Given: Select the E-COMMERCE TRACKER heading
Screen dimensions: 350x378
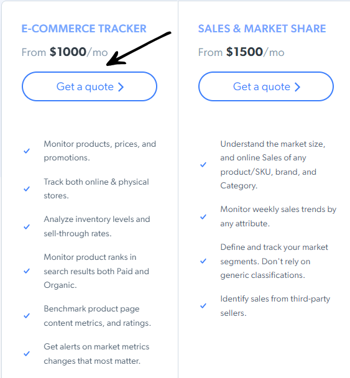Looking at the screenshot, I should (x=84, y=29).
